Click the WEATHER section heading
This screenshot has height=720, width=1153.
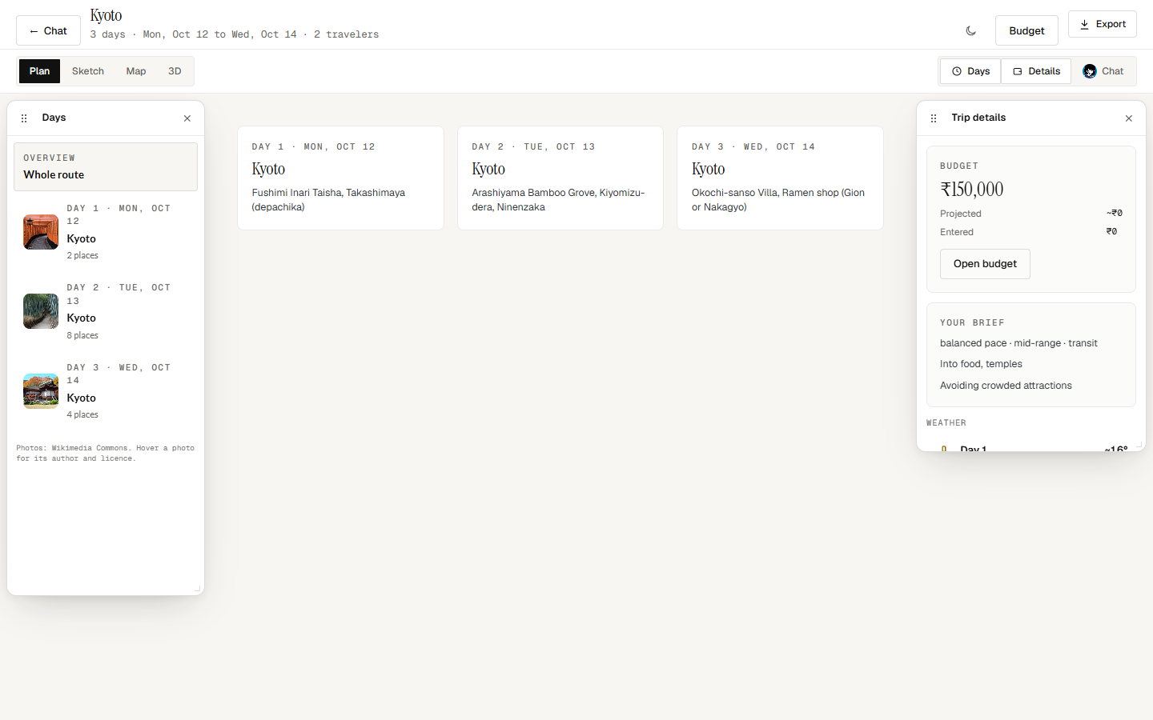pos(946,423)
